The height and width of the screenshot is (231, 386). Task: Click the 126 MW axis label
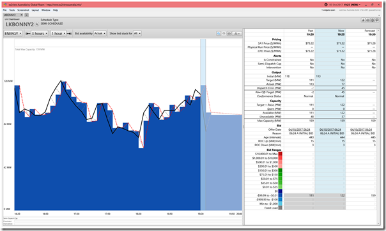tap(8, 81)
